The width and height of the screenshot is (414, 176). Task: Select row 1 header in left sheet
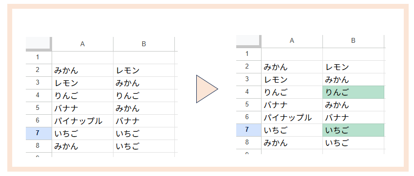(x=38, y=57)
